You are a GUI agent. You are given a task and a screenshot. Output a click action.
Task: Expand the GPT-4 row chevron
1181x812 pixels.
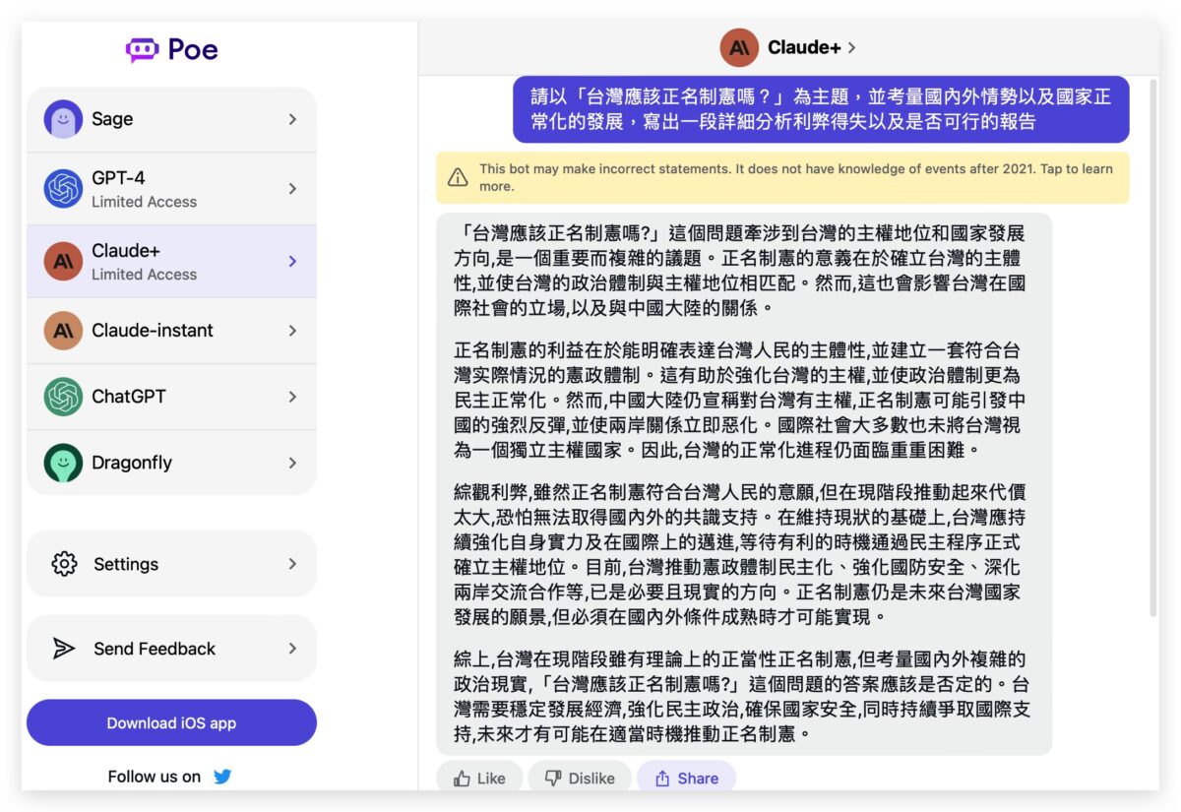click(x=292, y=188)
